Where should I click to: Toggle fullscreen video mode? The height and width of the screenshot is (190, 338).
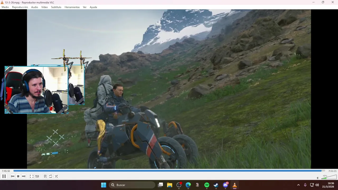coord(31,176)
